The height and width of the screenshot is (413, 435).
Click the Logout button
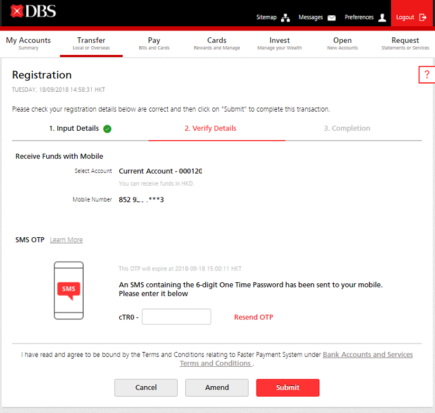(x=412, y=18)
